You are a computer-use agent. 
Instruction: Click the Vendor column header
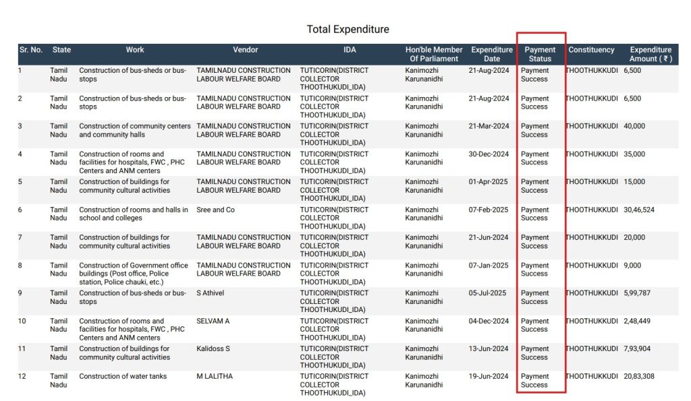pos(246,50)
